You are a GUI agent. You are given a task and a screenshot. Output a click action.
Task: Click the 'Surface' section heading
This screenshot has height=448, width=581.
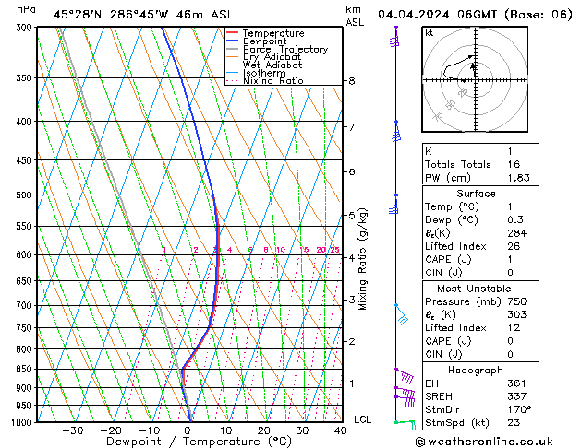(476, 194)
